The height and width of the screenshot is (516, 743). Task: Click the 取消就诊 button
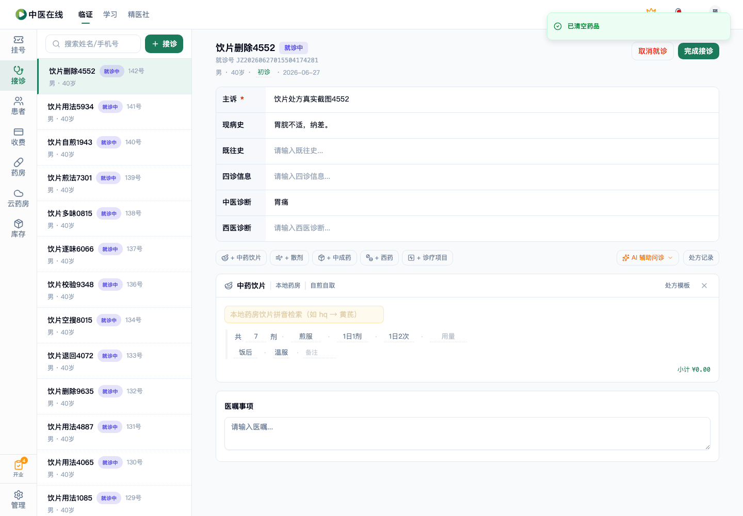[653, 51]
